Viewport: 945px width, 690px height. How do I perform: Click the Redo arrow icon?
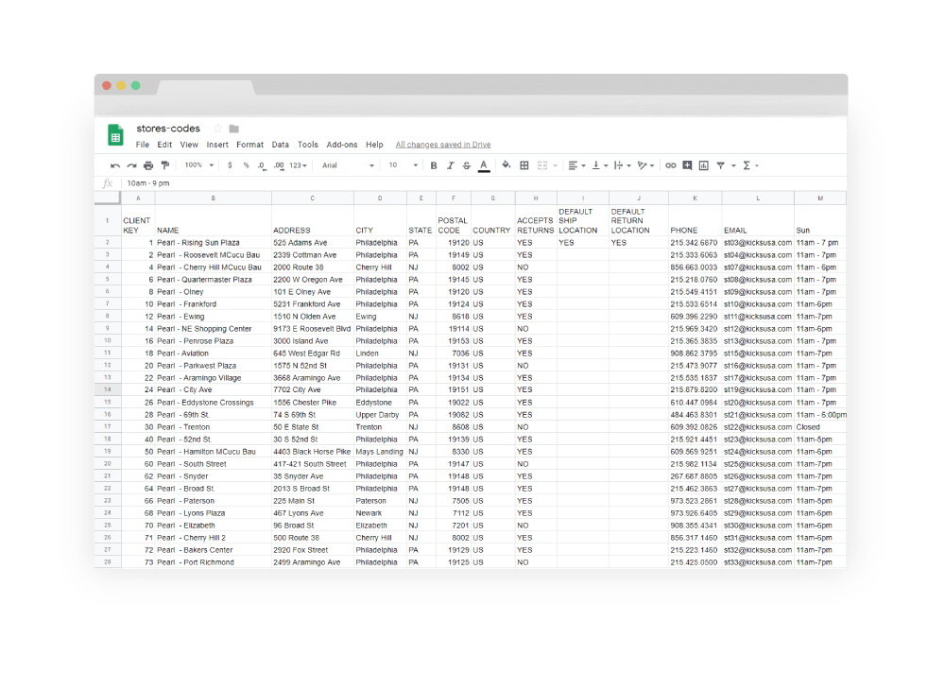point(131,165)
